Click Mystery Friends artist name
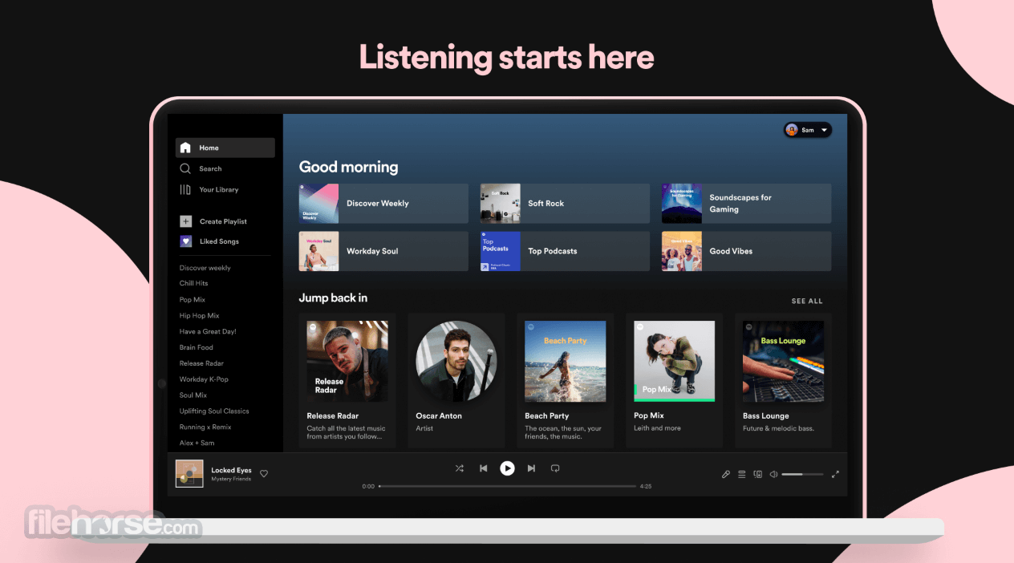The width and height of the screenshot is (1014, 563). pos(231,479)
